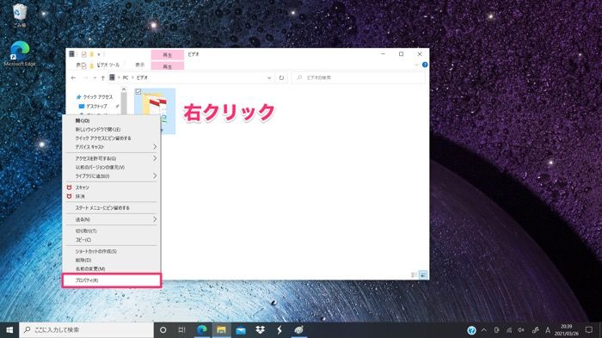
Task: Show hidden tray icons chevron
Action: pos(483,330)
